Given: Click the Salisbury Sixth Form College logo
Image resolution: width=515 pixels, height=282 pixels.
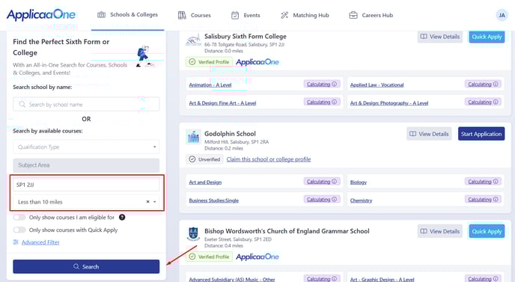Looking at the screenshot, I should tap(193, 40).
